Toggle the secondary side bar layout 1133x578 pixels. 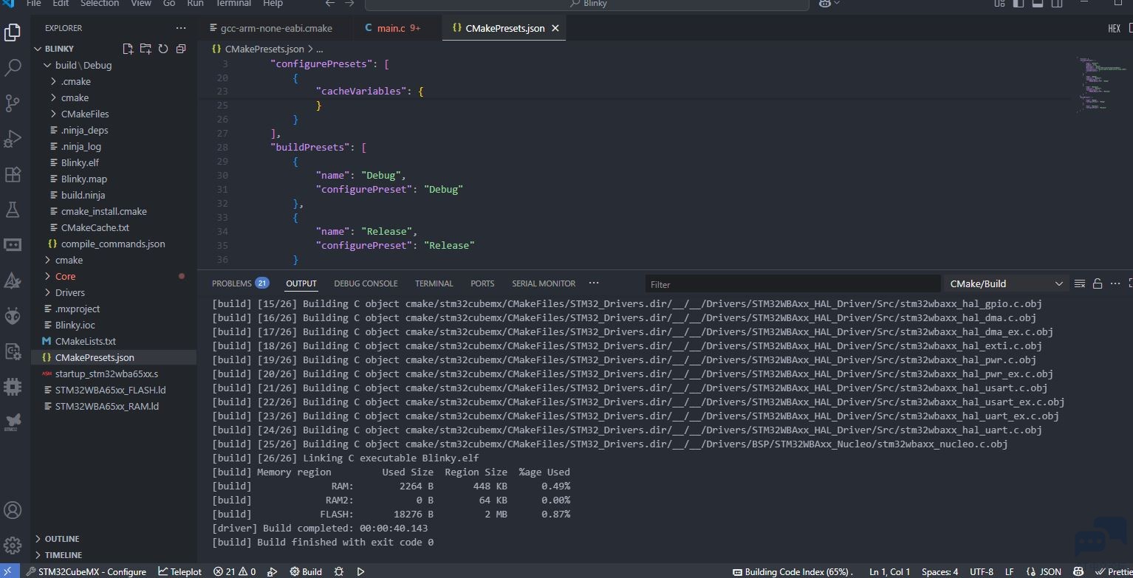[x=1057, y=4]
